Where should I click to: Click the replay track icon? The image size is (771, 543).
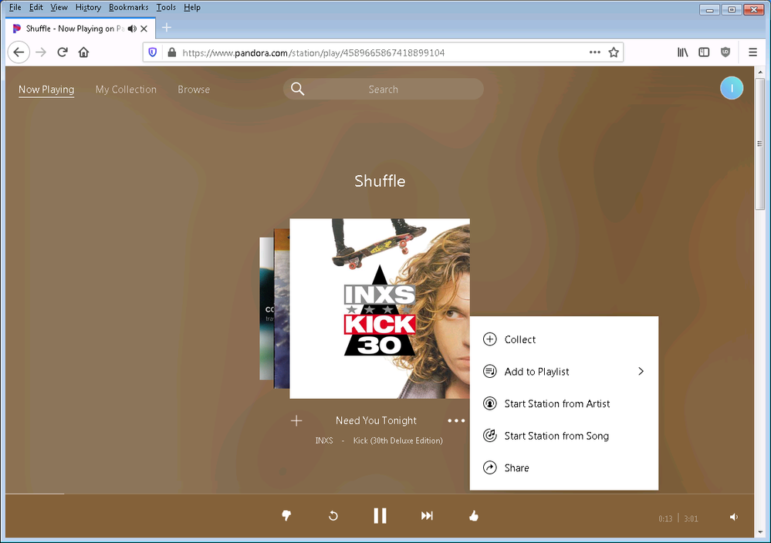pyautogui.click(x=333, y=516)
